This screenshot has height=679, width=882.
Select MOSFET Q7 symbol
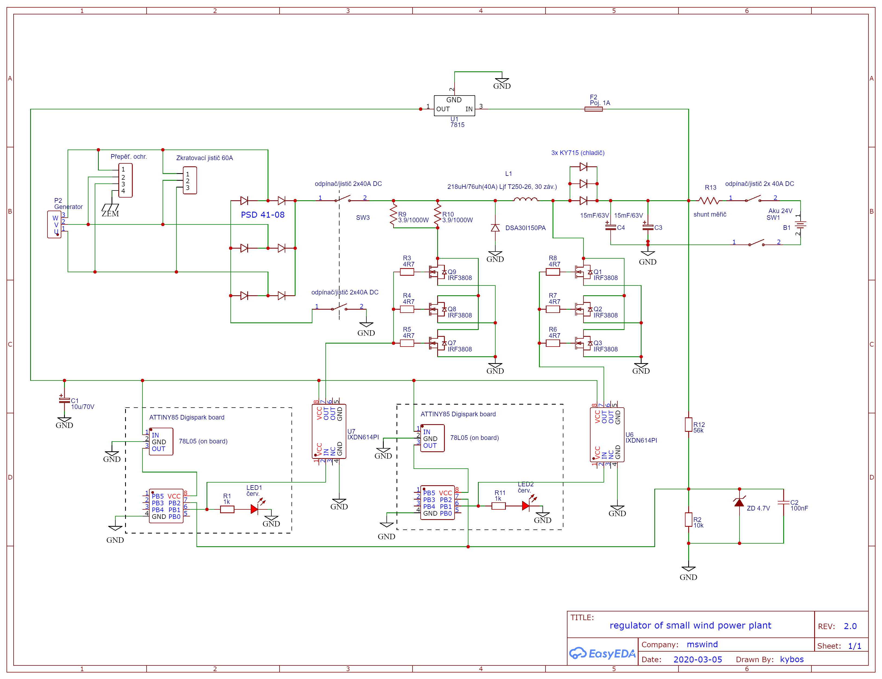point(438,343)
